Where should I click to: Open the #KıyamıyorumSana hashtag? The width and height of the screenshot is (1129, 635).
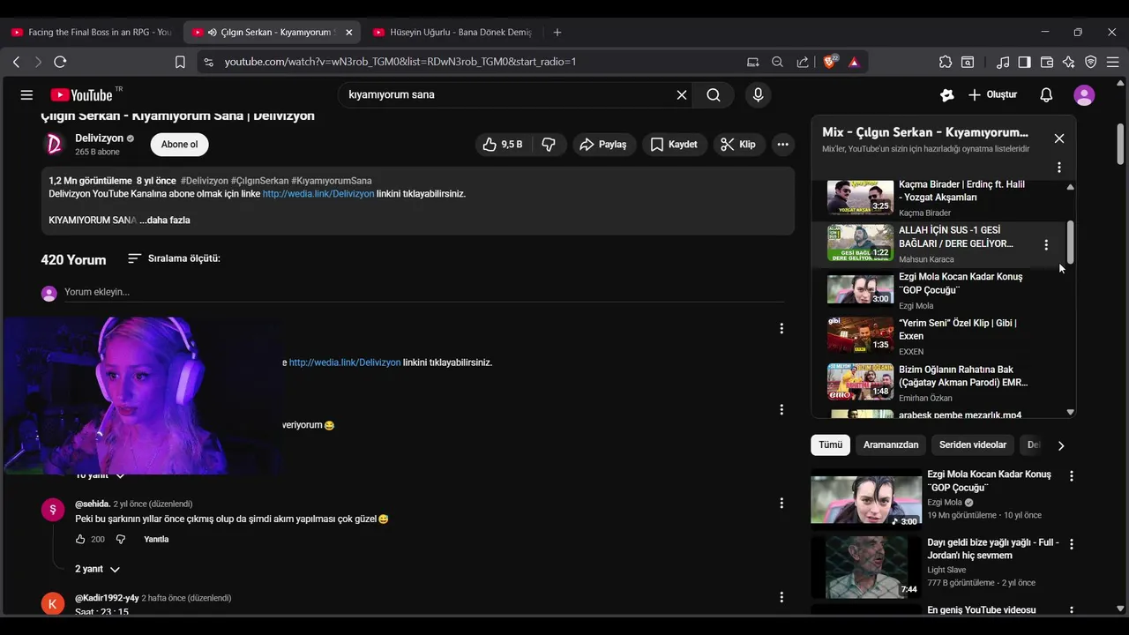tap(331, 181)
